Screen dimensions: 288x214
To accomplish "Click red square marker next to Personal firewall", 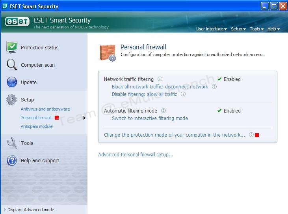I will (57, 118).
